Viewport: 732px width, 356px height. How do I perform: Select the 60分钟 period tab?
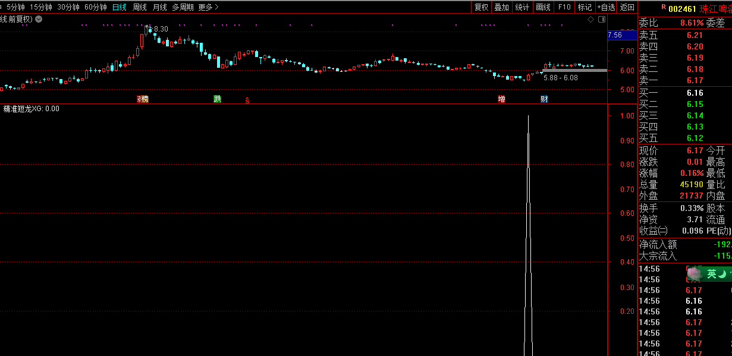pos(95,7)
